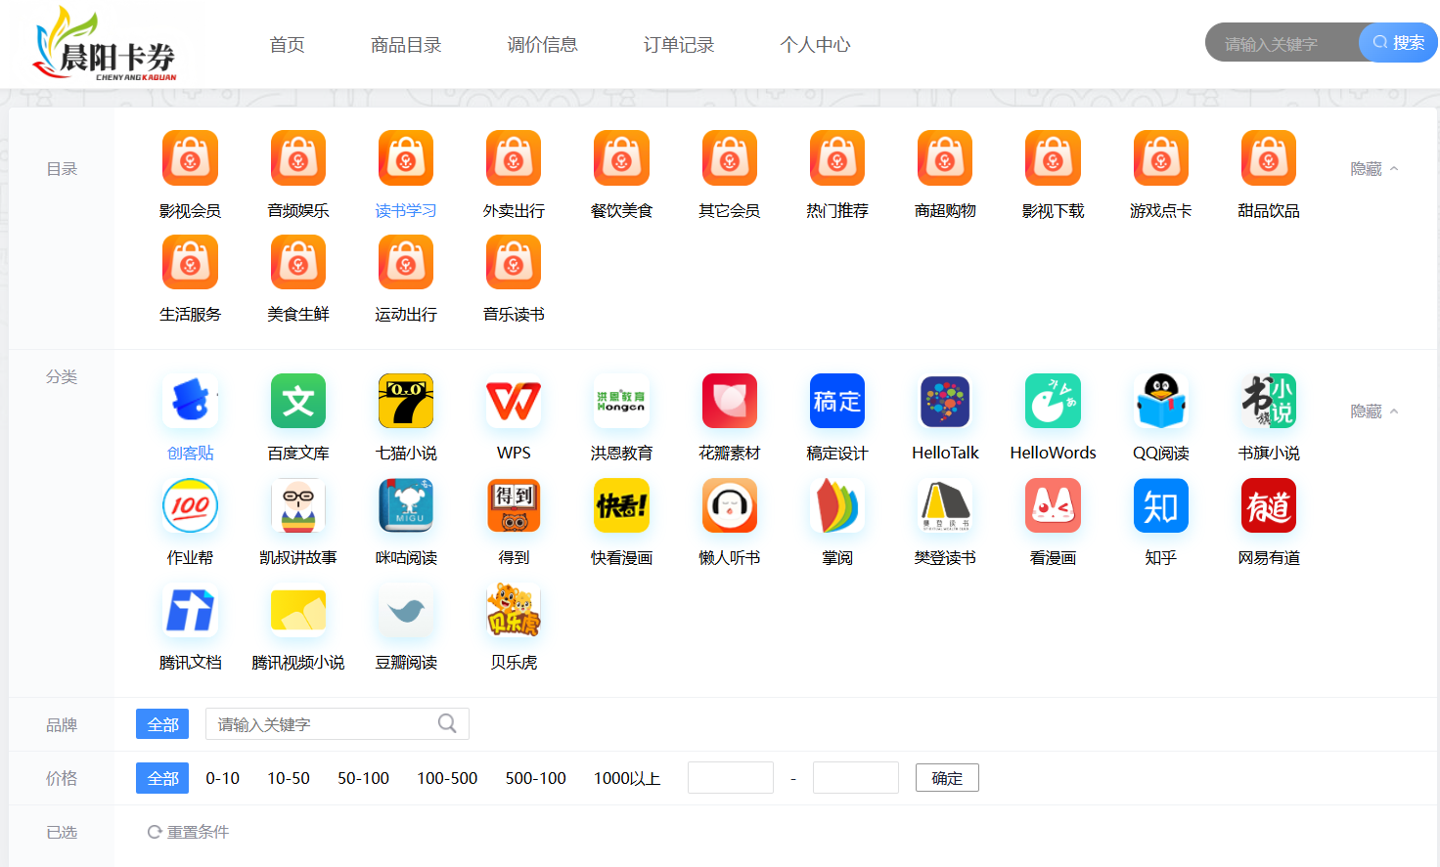Choose the QQ阅读 penguin icon
This screenshot has height=867, width=1440.
tap(1160, 402)
